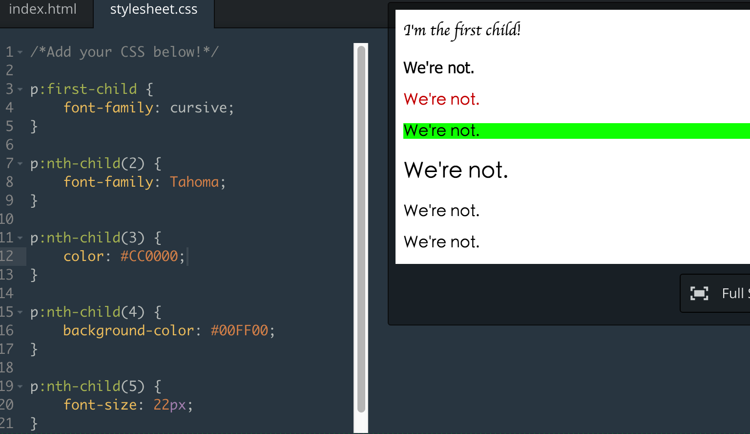Screen dimensions: 750x434
Task: Click the #00FF00 color value
Action: [239, 330]
